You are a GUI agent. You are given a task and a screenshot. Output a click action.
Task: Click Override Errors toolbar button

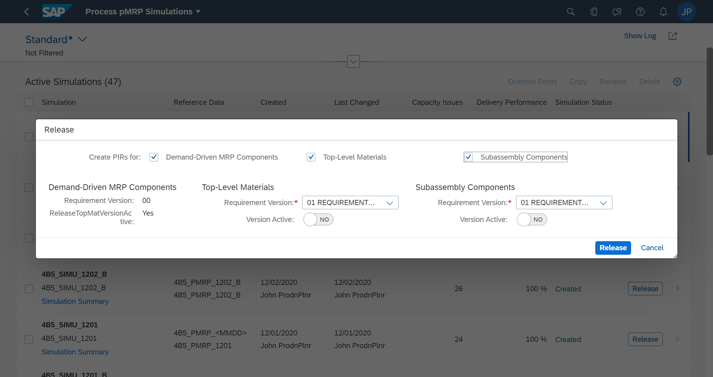(x=532, y=82)
